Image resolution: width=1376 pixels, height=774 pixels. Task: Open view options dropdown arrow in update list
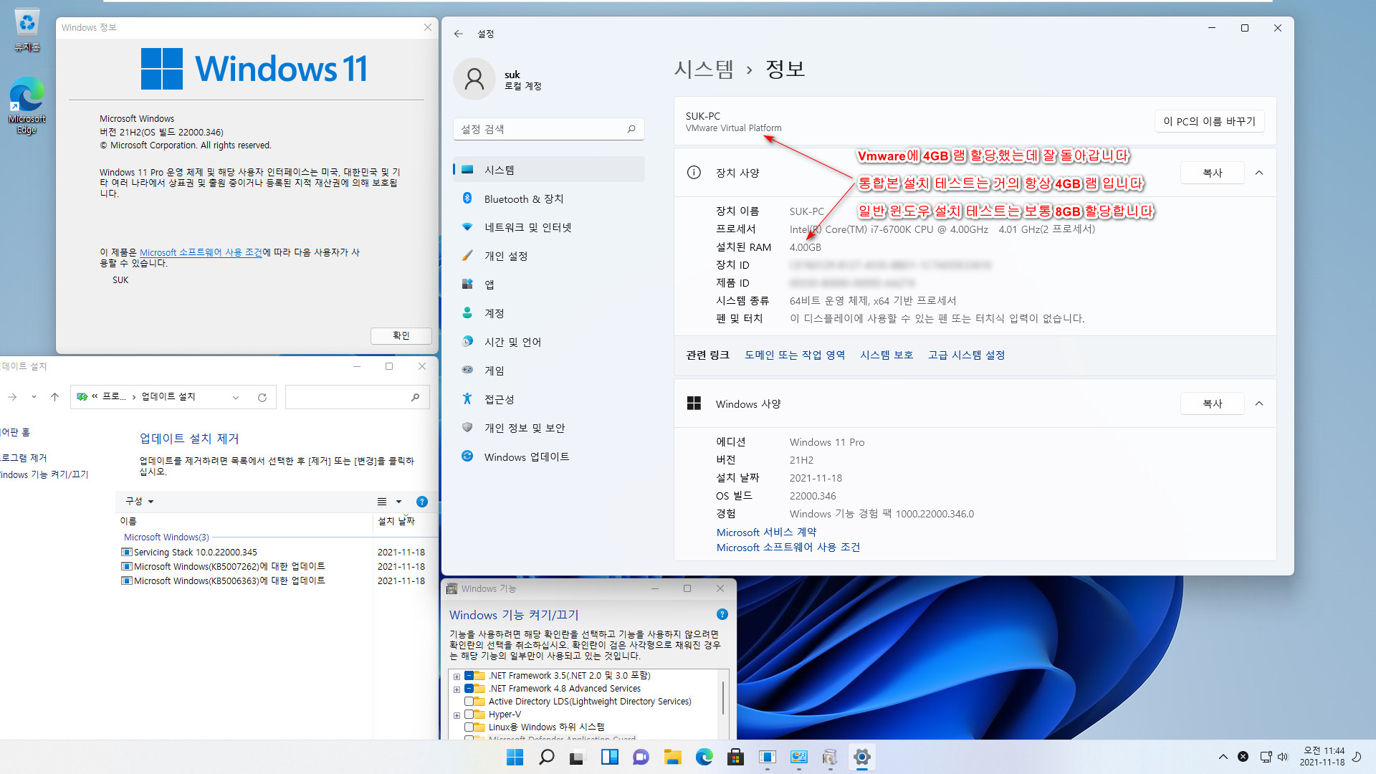tap(399, 502)
